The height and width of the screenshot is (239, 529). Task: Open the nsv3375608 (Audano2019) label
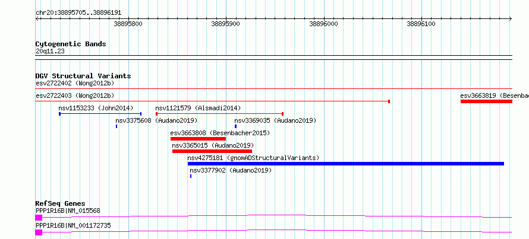click(156, 120)
